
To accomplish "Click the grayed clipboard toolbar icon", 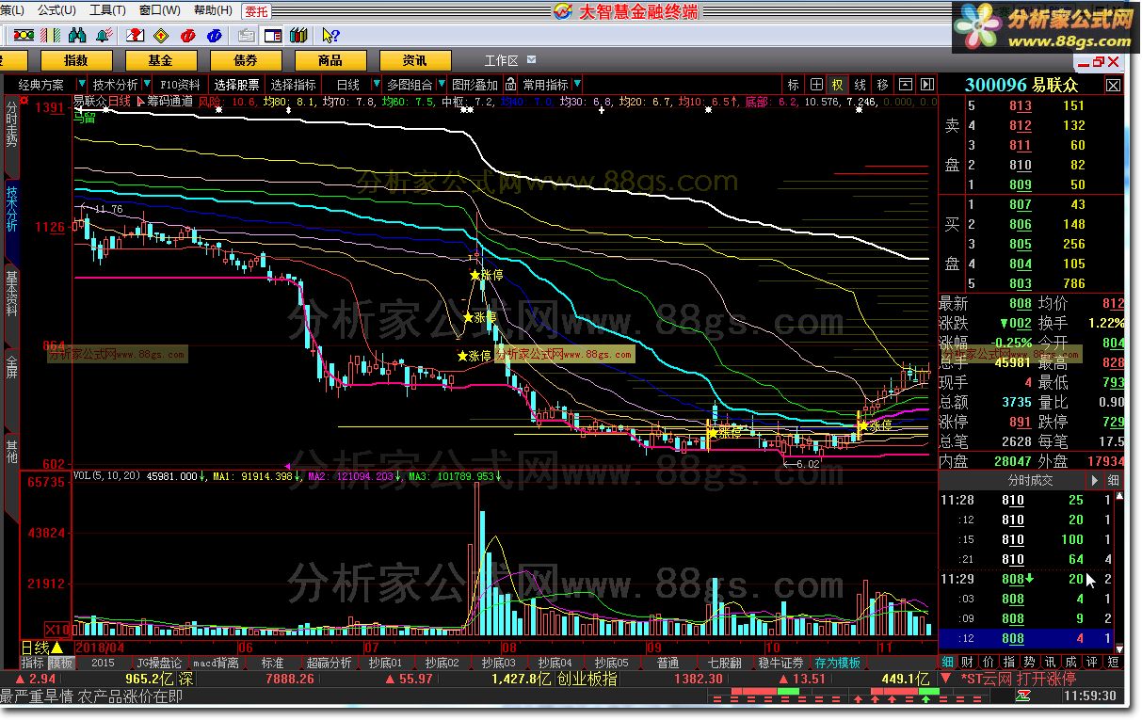I will click(x=247, y=36).
